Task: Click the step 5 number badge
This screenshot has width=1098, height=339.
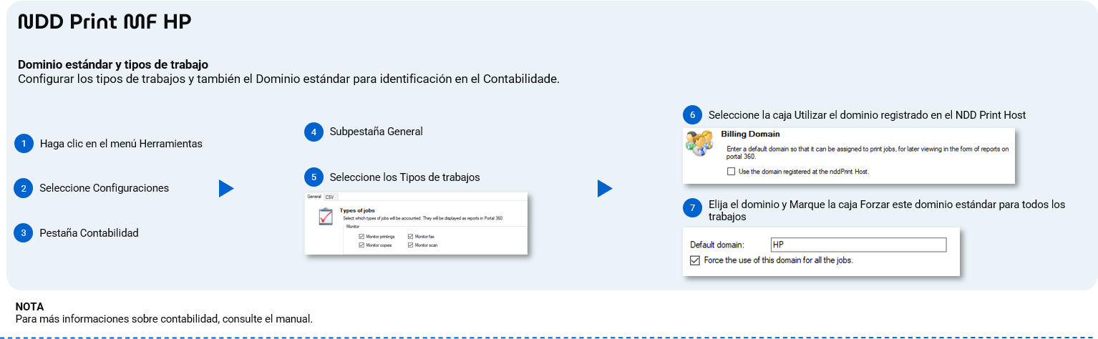Action: pyautogui.click(x=313, y=177)
